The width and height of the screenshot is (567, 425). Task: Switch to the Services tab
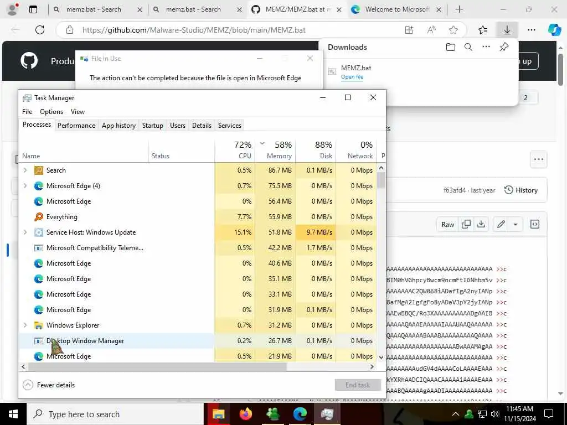pos(230,126)
